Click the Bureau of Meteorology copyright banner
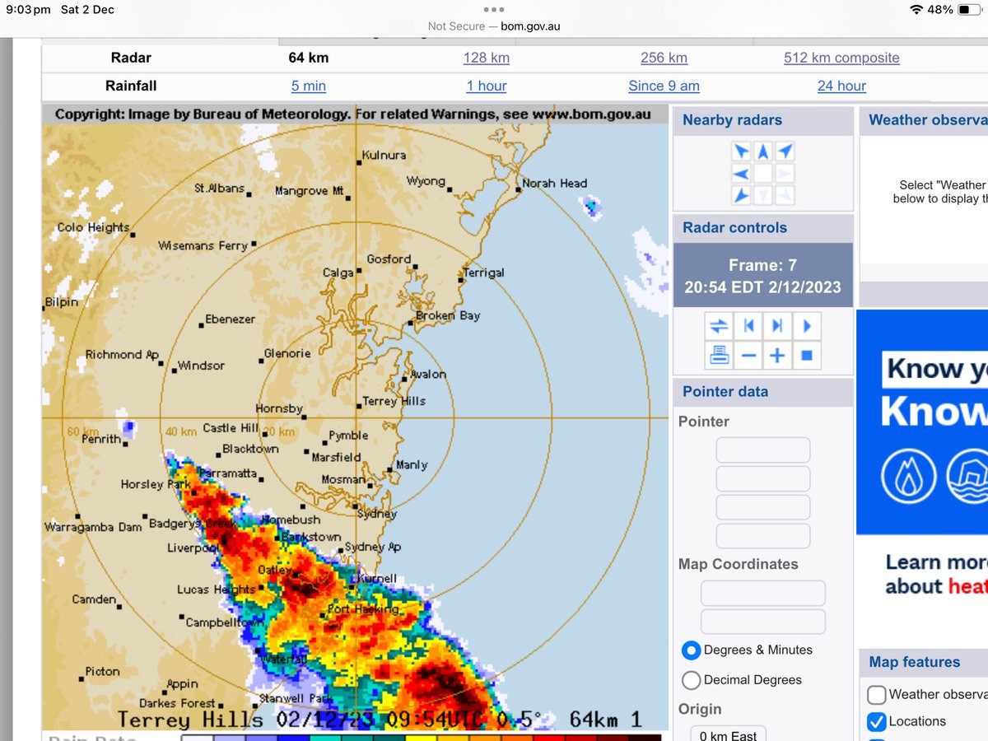This screenshot has height=741, width=988. 354,114
